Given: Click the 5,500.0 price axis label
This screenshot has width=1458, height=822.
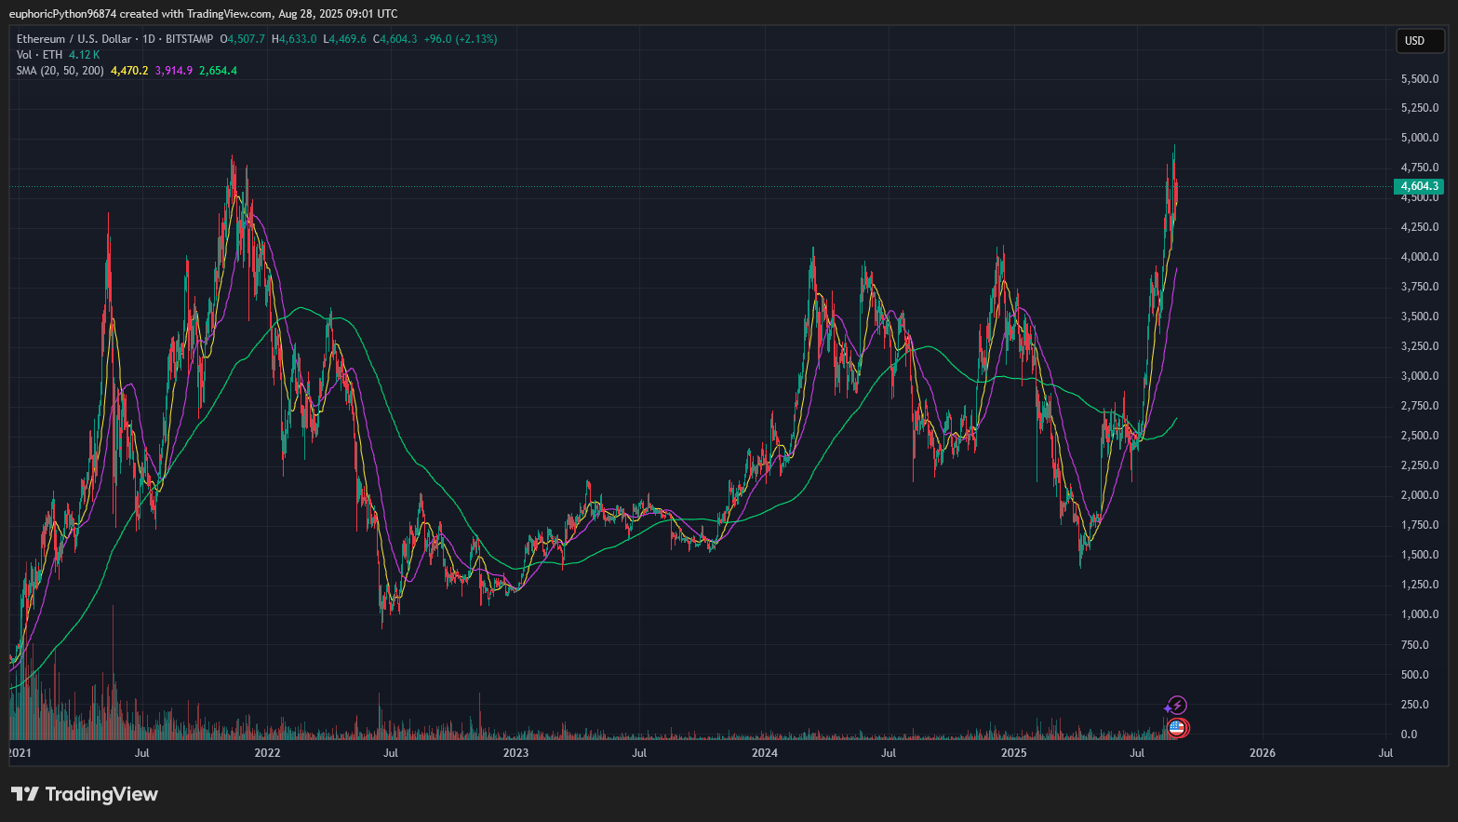Looking at the screenshot, I should point(1420,79).
